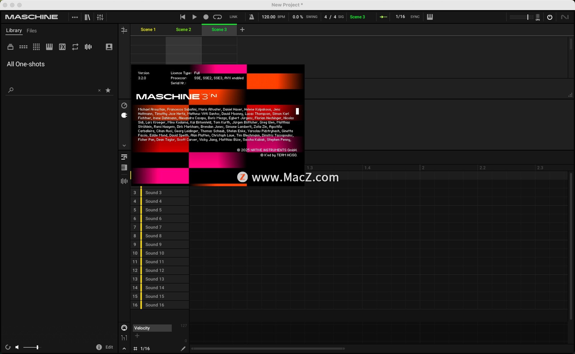Toggle the audio engine power button
Screen dimensions: 575x354
(x=550, y=17)
